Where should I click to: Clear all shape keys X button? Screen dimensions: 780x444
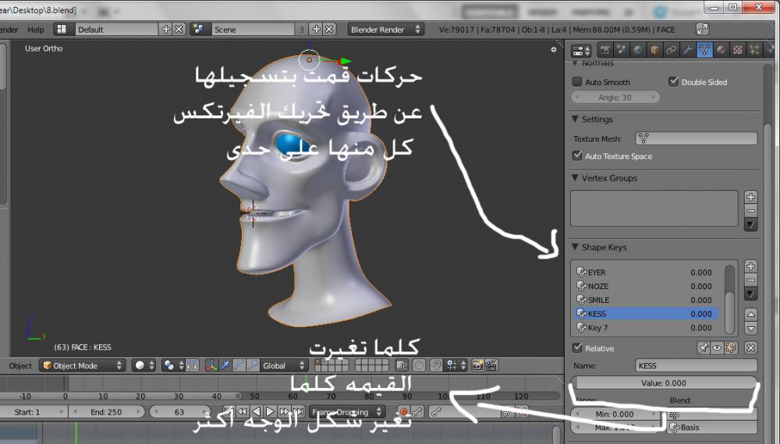click(750, 348)
